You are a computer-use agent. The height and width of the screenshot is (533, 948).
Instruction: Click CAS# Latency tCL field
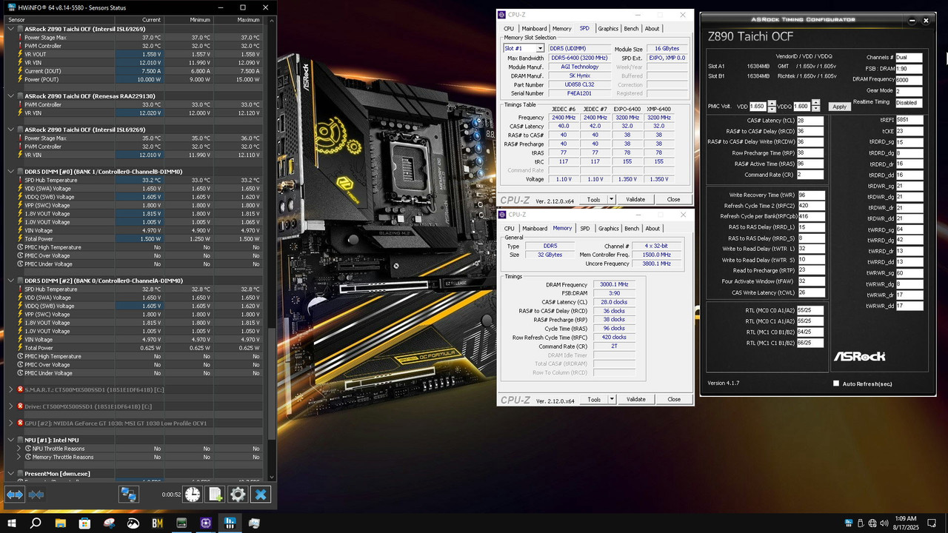tap(810, 120)
